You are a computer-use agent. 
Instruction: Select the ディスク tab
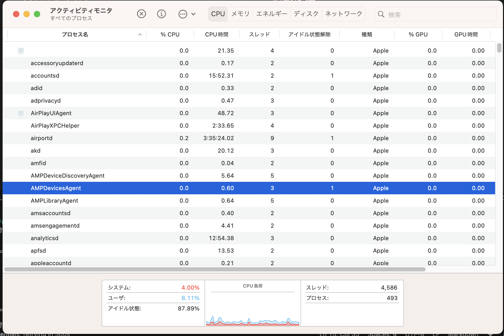306,14
